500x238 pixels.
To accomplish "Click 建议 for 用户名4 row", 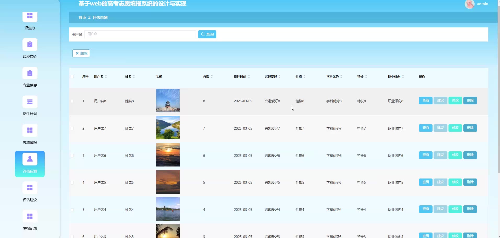I will (x=441, y=209).
